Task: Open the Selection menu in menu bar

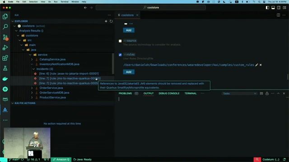Action: coord(33,2)
